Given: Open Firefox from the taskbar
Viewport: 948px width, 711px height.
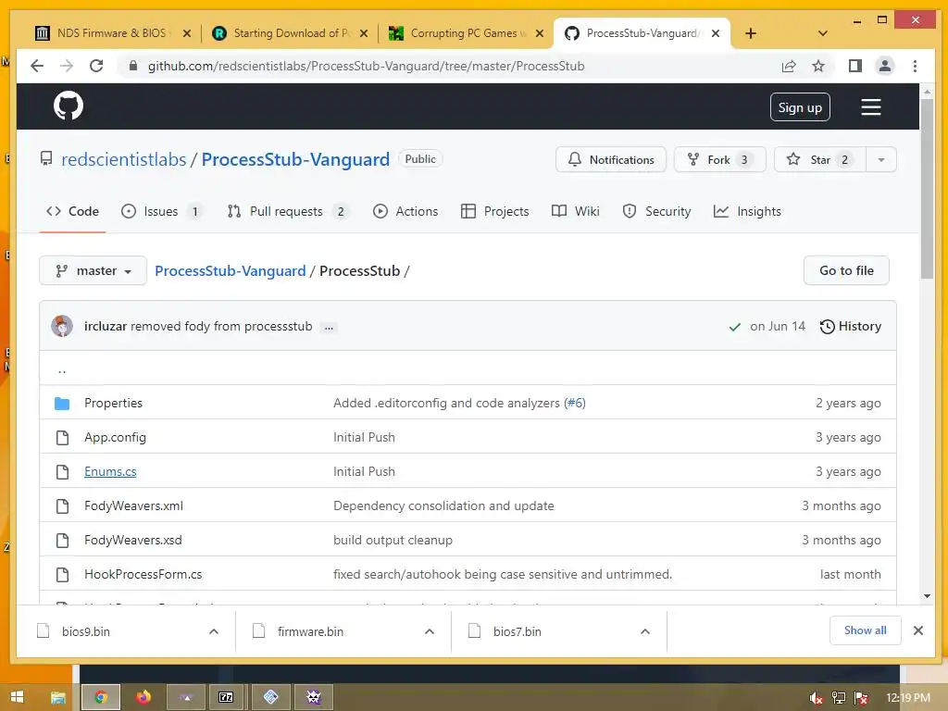Looking at the screenshot, I should [143, 697].
